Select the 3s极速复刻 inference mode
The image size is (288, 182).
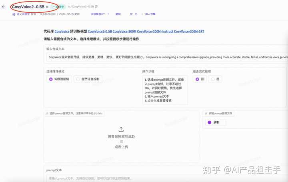59,79
